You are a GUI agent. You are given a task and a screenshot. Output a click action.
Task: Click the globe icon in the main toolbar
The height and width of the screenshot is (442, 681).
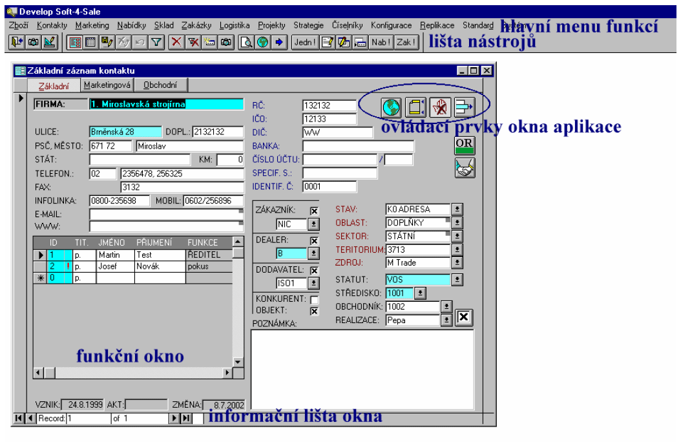pos(263,43)
